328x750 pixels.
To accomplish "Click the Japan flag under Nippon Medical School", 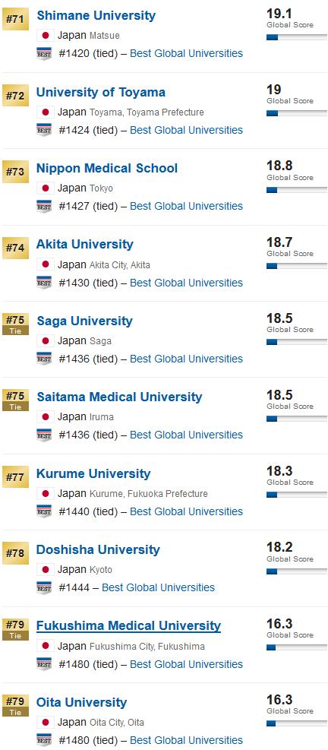I will 46,188.
